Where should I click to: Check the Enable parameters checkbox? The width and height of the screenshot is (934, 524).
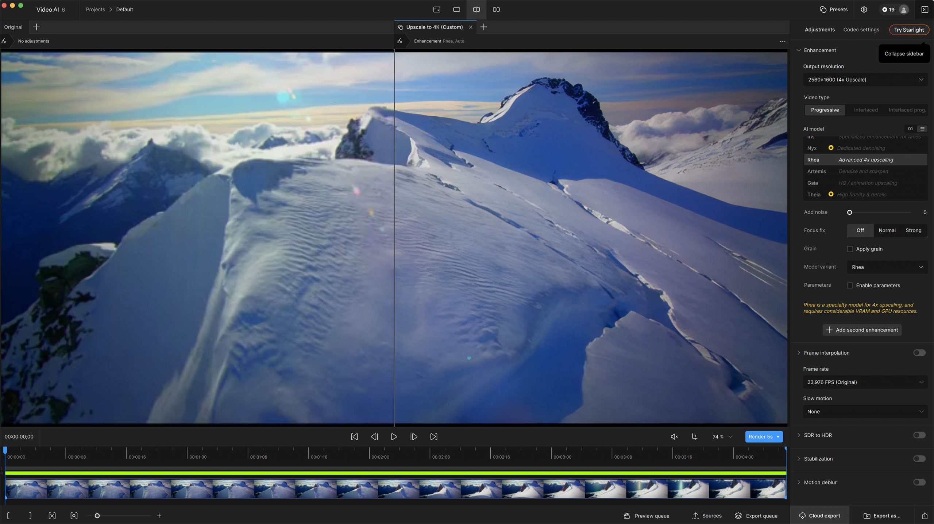(850, 286)
